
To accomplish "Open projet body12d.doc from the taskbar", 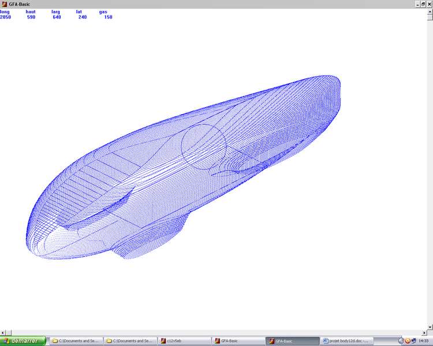I will (346, 341).
